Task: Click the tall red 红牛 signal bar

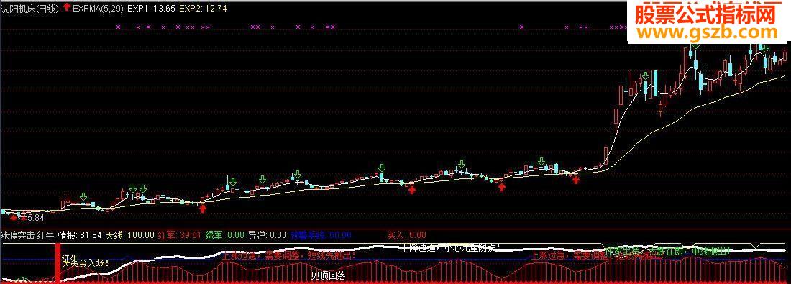Action: tap(58, 262)
